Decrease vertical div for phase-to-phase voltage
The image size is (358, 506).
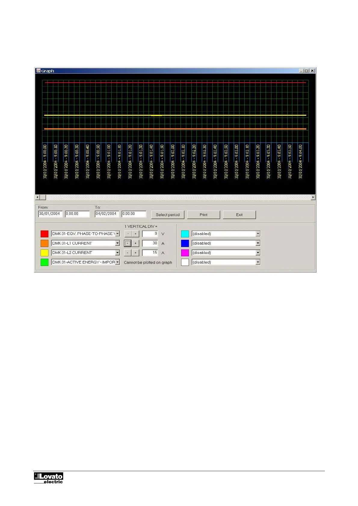coord(128,234)
